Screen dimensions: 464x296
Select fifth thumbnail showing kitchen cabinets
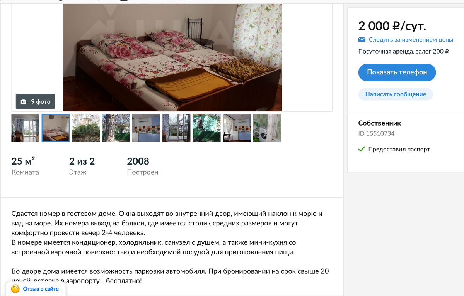(x=146, y=128)
